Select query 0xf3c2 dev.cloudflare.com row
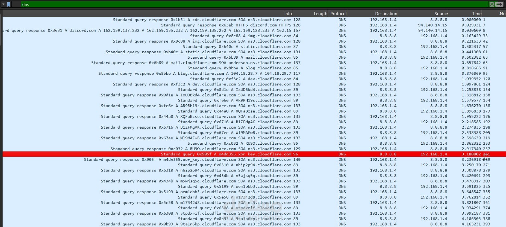The image size is (506, 227). [254, 79]
